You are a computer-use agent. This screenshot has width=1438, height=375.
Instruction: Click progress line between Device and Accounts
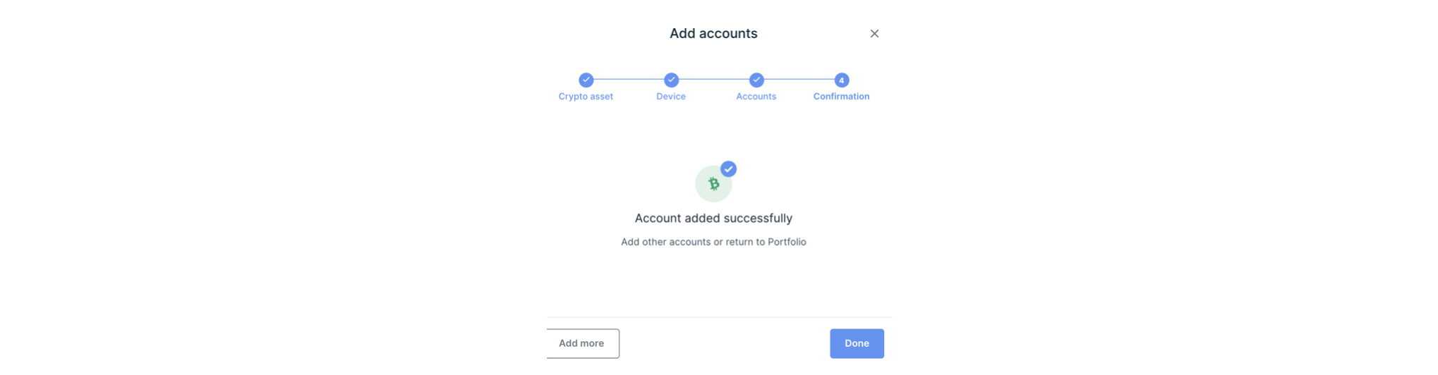(714, 79)
